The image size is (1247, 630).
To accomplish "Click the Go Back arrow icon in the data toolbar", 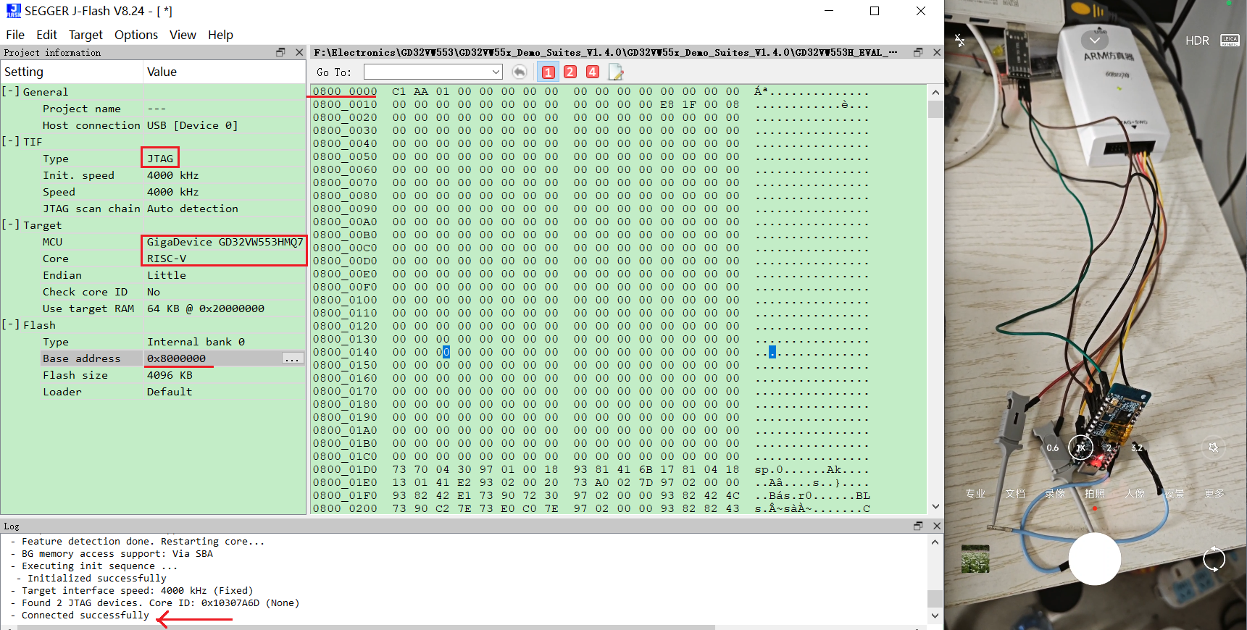I will (519, 72).
